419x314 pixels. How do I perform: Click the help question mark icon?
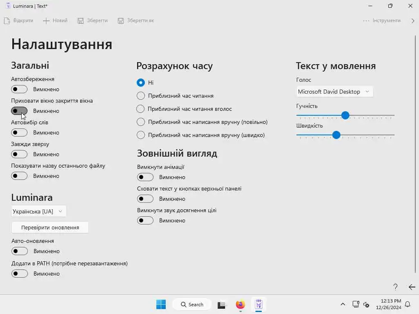click(x=396, y=287)
